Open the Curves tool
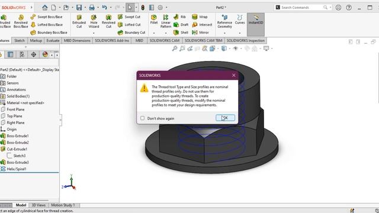 point(240,20)
